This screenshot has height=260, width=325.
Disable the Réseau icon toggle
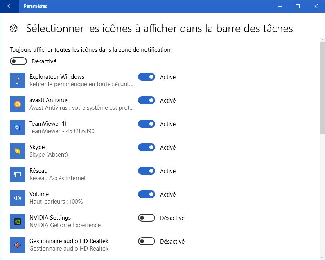pyautogui.click(x=147, y=171)
